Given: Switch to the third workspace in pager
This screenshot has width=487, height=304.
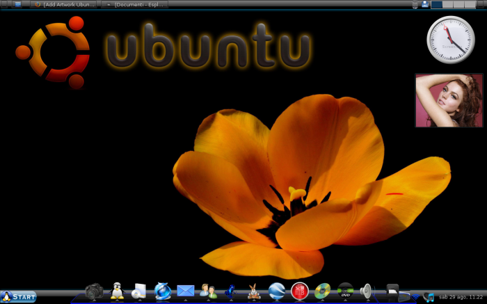Looking at the screenshot, I should [x=458, y=4].
